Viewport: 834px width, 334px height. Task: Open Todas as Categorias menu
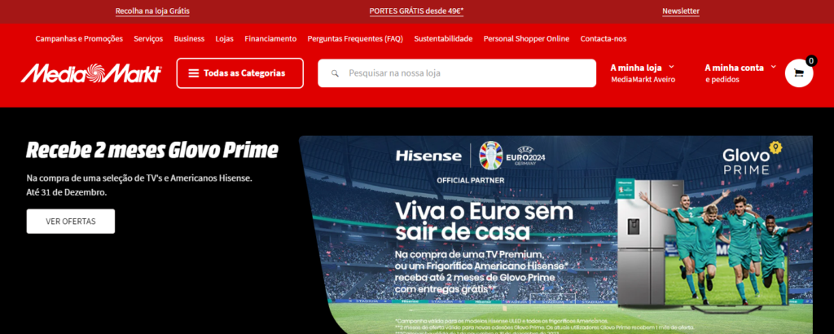[240, 73]
